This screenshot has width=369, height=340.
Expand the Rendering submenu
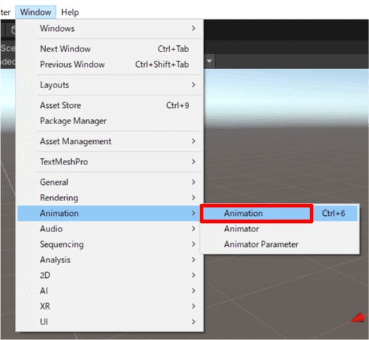click(109, 198)
